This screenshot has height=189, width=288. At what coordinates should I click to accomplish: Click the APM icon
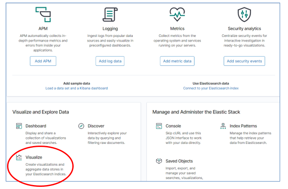43,14
